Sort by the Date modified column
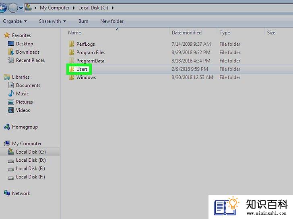The image size is (293, 219). pos(186,33)
